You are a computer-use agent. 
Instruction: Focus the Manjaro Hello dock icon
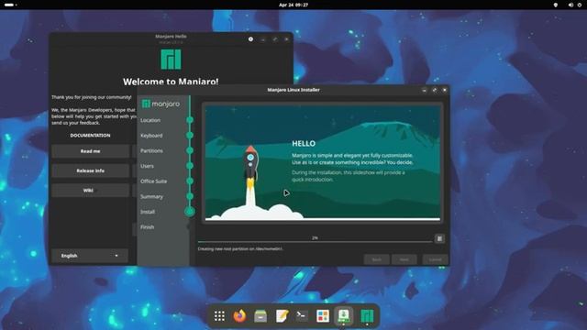pyautogui.click(x=367, y=316)
